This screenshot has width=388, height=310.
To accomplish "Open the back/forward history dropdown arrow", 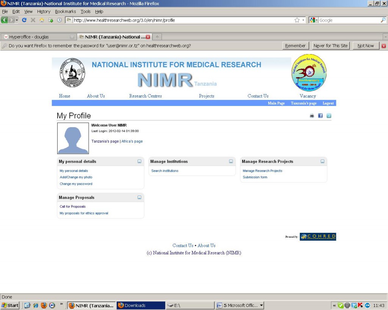I will point(17,20).
